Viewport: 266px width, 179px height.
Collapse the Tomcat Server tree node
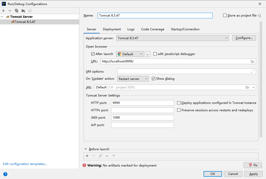click(2, 17)
